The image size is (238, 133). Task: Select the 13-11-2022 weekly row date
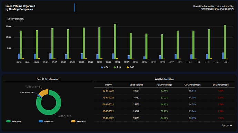coord(108,98)
